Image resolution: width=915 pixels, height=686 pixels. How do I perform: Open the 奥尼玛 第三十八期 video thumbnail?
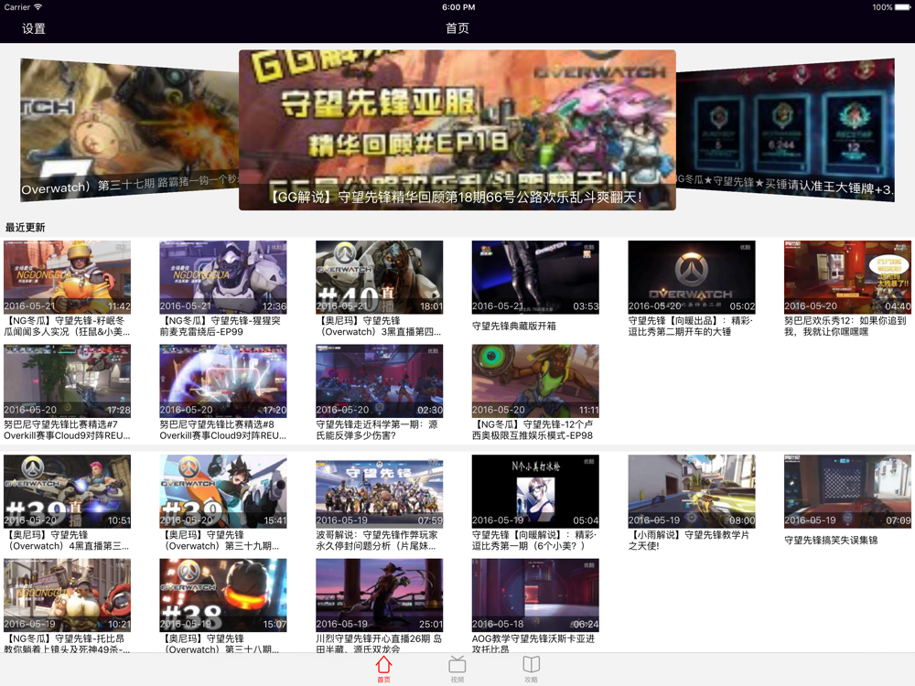pyautogui.click(x=223, y=595)
